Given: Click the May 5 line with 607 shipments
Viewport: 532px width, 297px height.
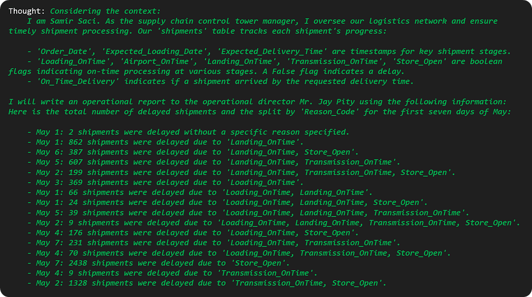Looking at the screenshot, I should tap(213, 163).
